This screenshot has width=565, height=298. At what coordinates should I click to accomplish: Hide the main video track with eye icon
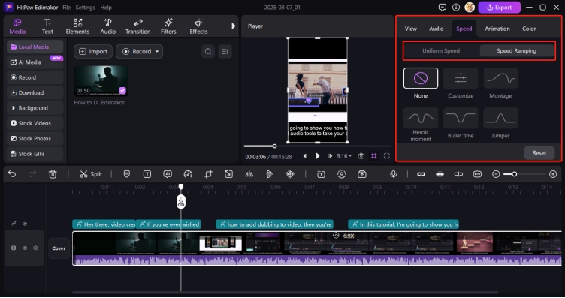pyautogui.click(x=25, y=248)
